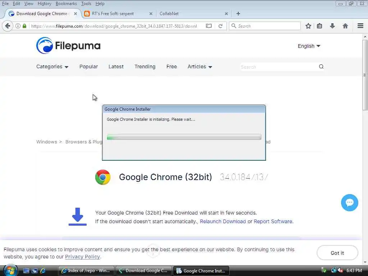Open the View menu

coord(29,4)
